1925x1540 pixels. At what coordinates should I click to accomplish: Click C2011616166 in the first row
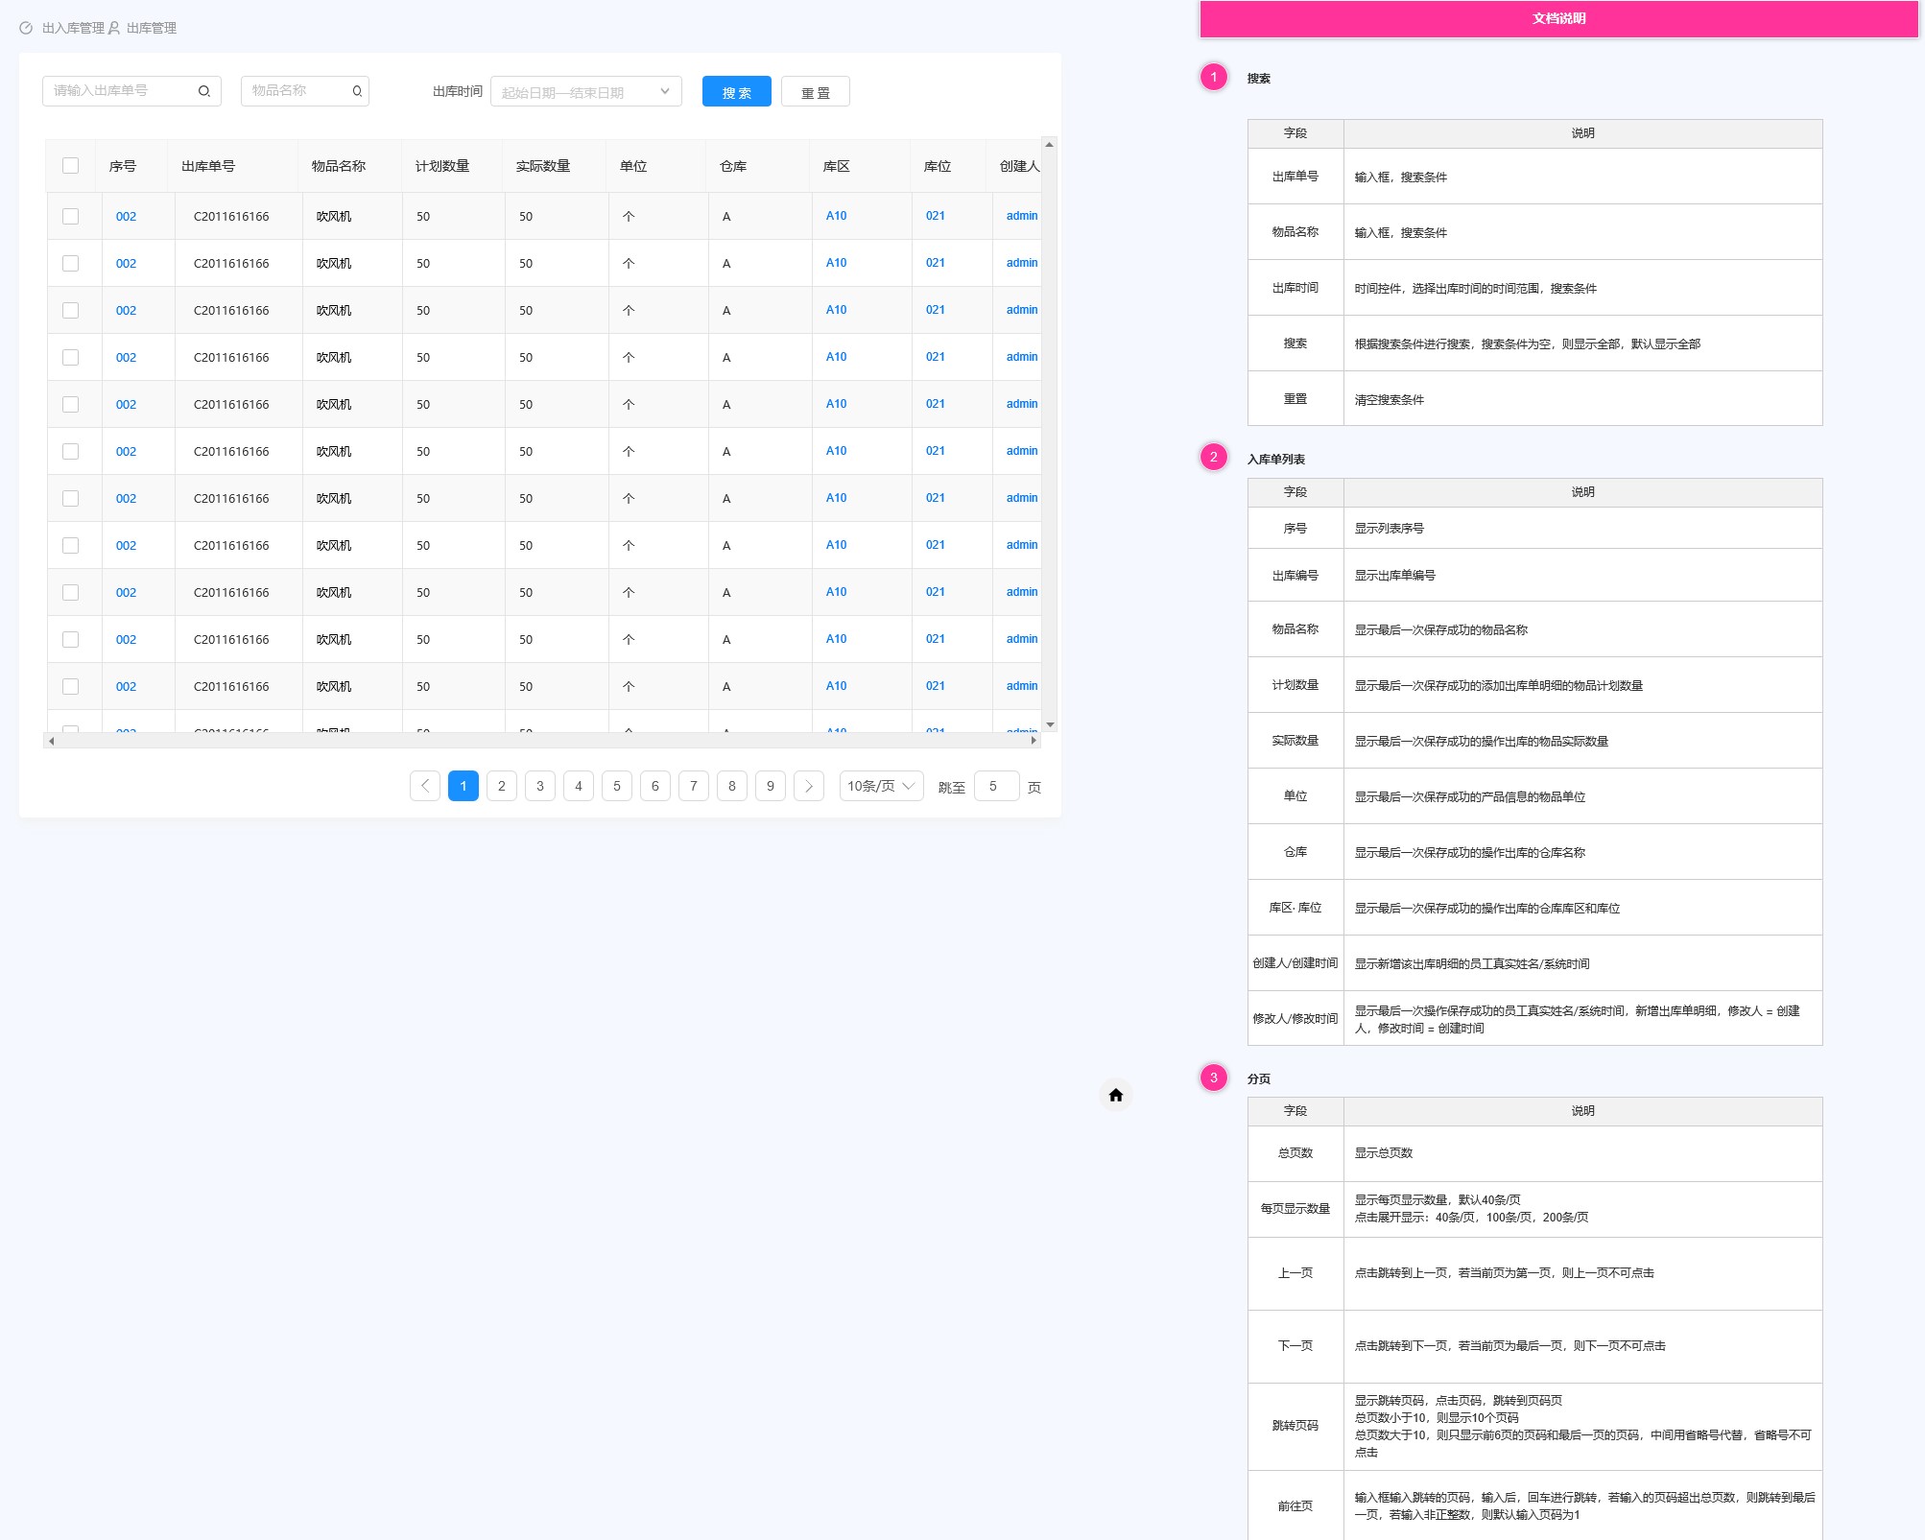[x=231, y=217]
